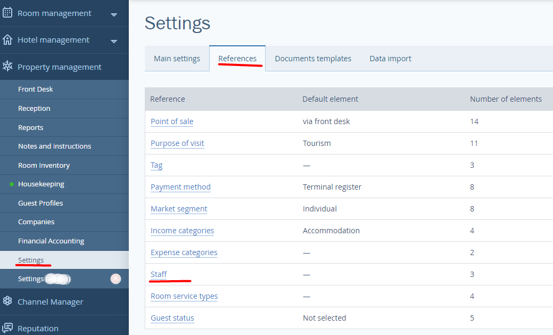Click the 'Not selected' default element cell
Screen dimensions: 553x335
325,318
